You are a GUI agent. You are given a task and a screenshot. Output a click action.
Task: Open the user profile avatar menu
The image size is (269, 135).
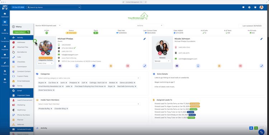click(x=261, y=8)
